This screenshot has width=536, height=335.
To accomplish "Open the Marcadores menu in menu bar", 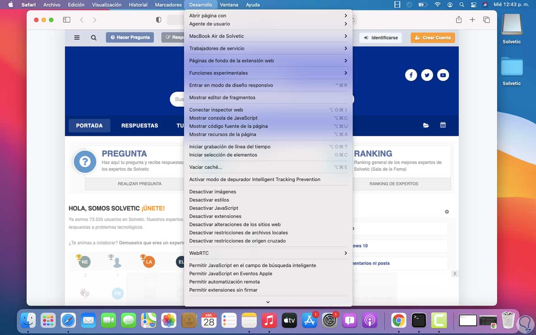I will [168, 4].
